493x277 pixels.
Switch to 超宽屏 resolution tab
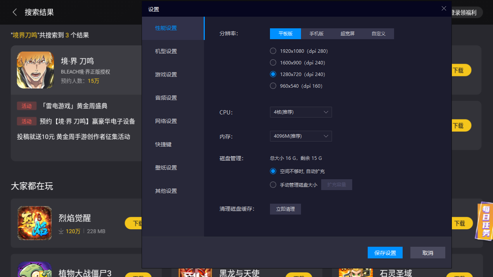[348, 34]
